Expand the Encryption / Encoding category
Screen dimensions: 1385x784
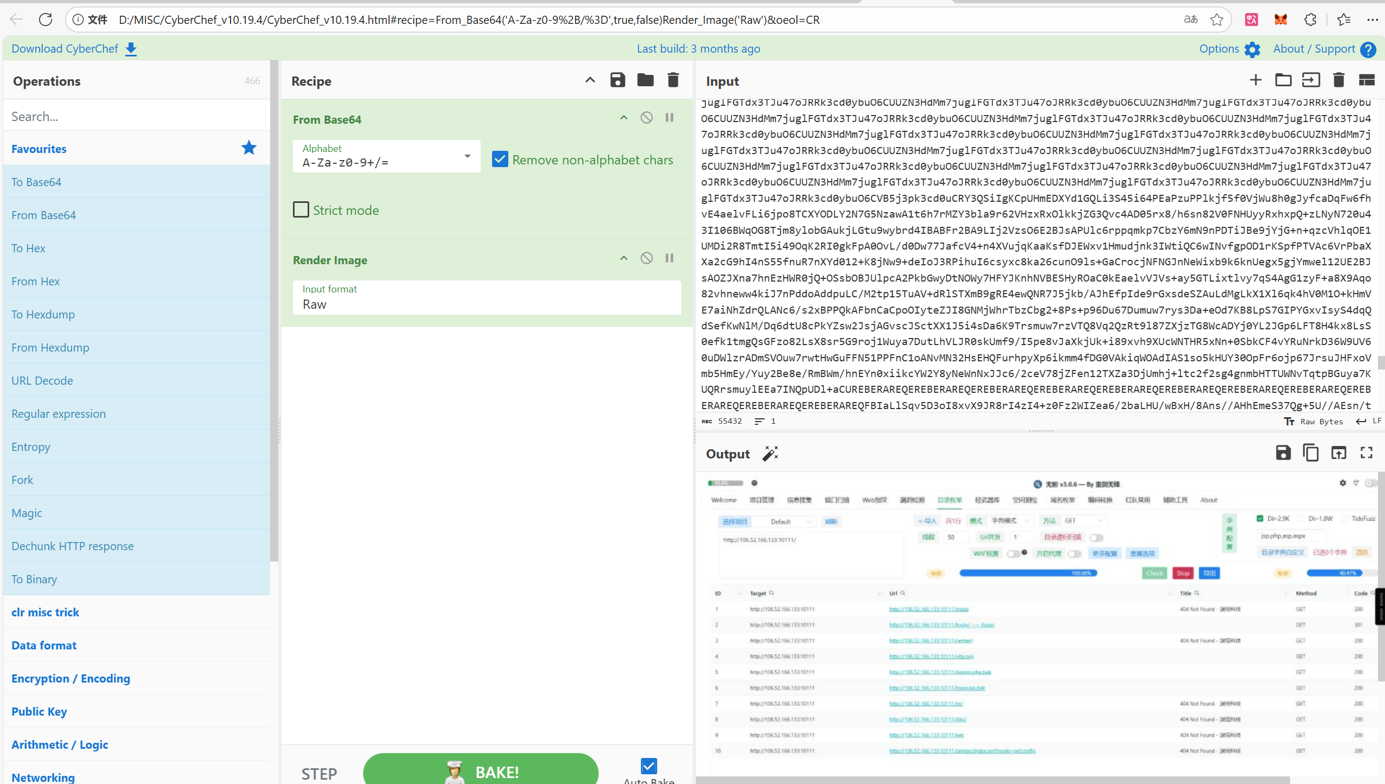(71, 679)
